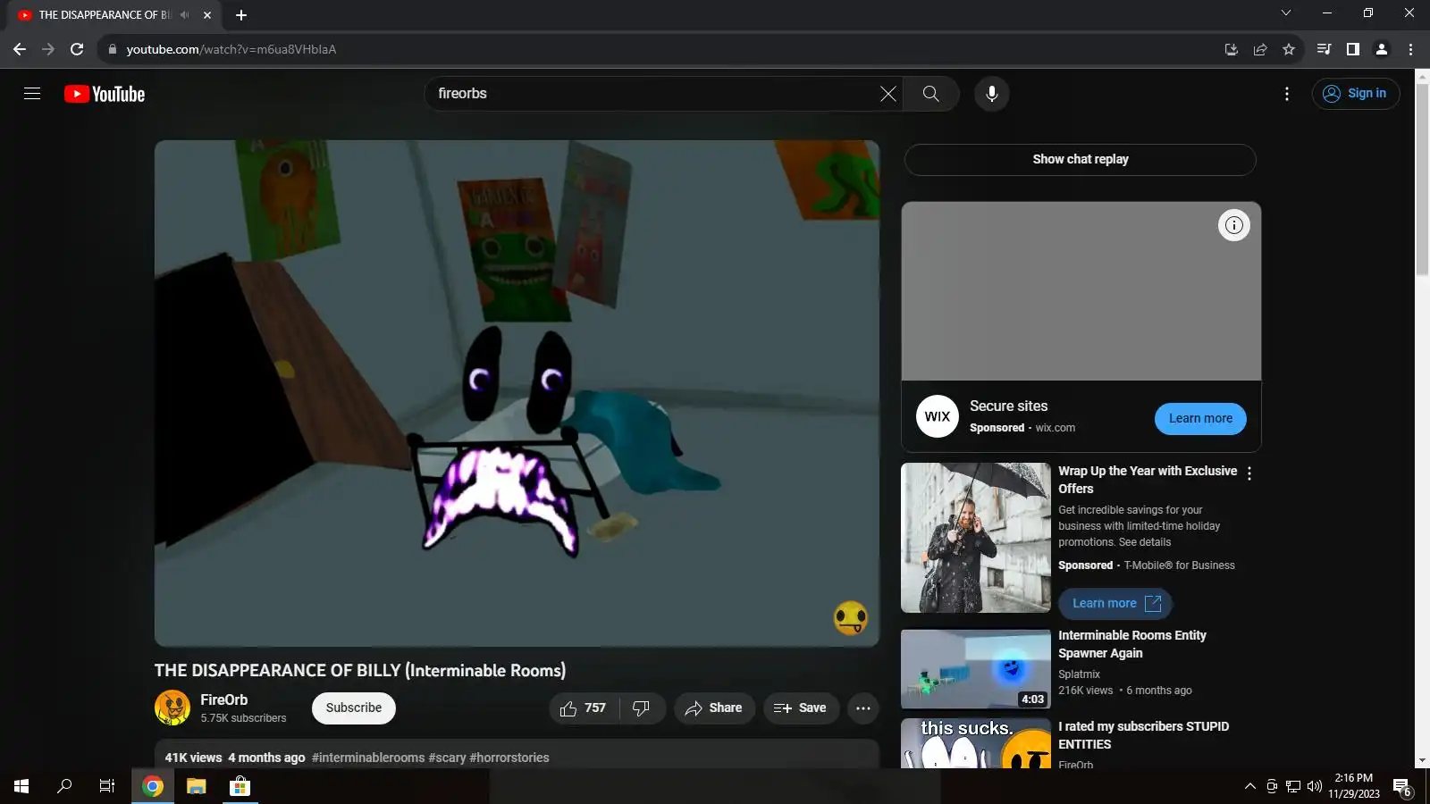Image resolution: width=1430 pixels, height=804 pixels.
Task: Bookmark this tab with the star
Action: (x=1289, y=49)
